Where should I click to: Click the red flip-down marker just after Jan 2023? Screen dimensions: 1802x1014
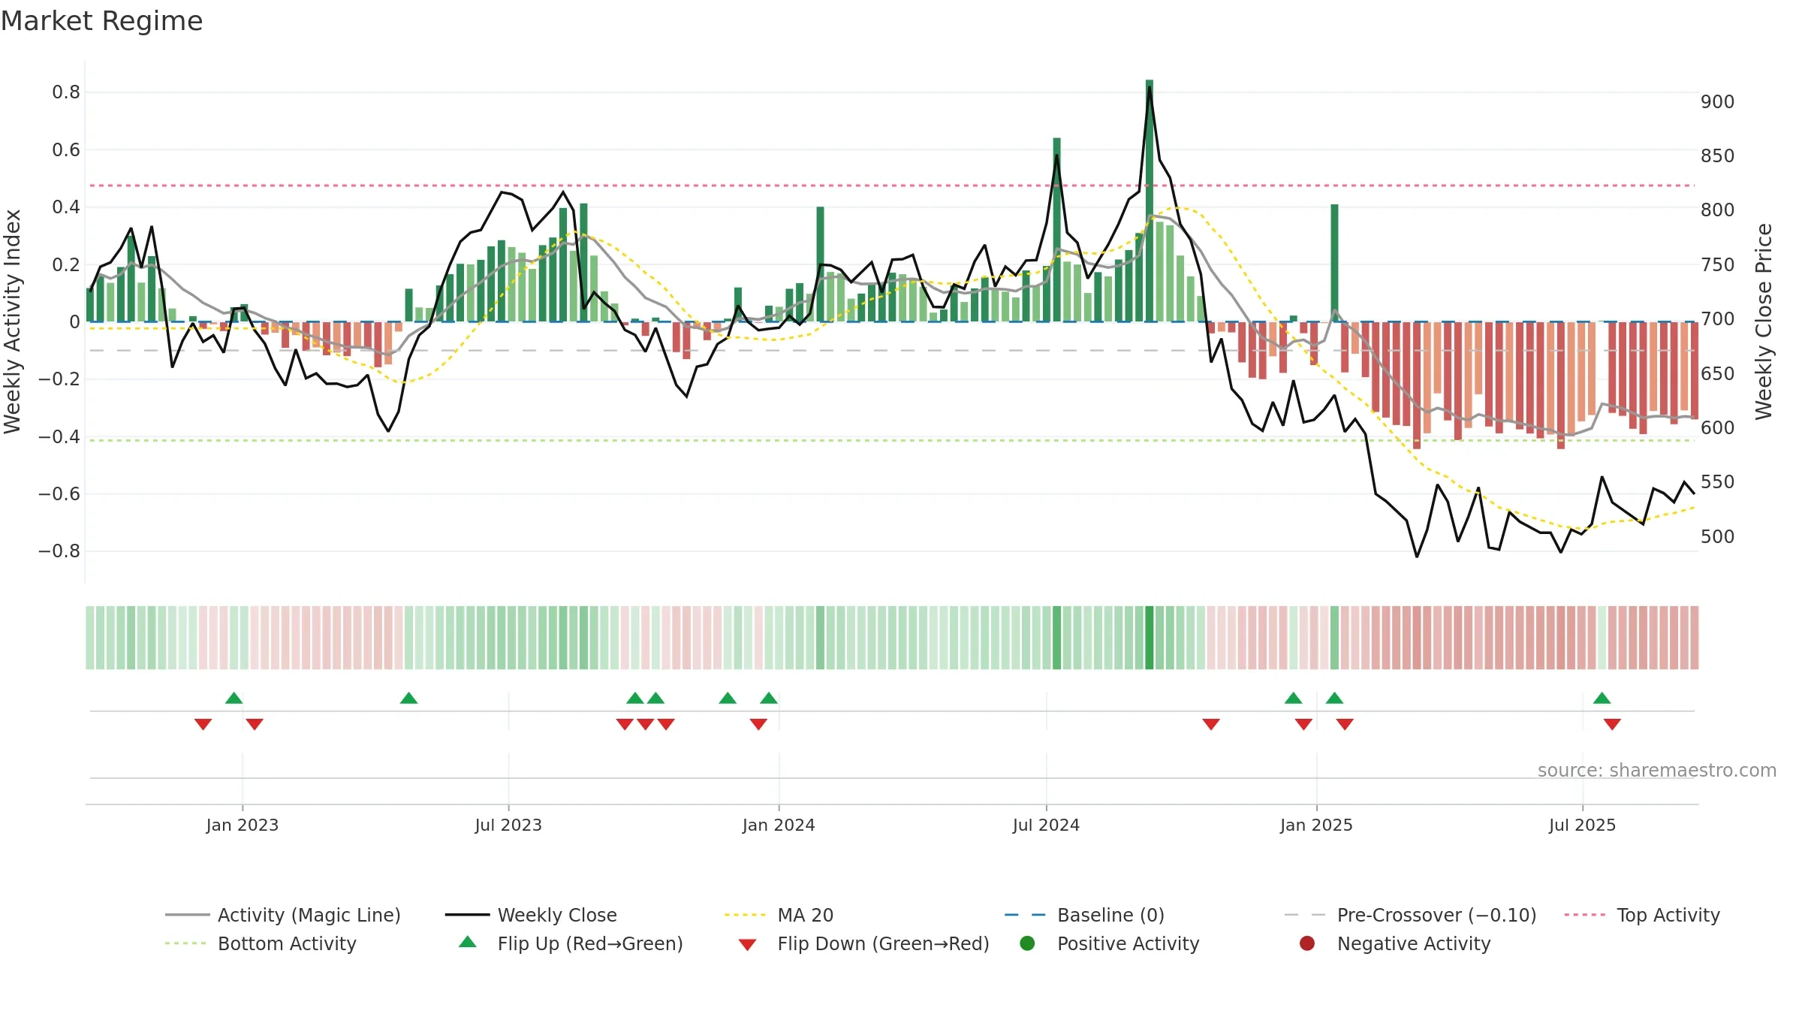pyautogui.click(x=255, y=724)
